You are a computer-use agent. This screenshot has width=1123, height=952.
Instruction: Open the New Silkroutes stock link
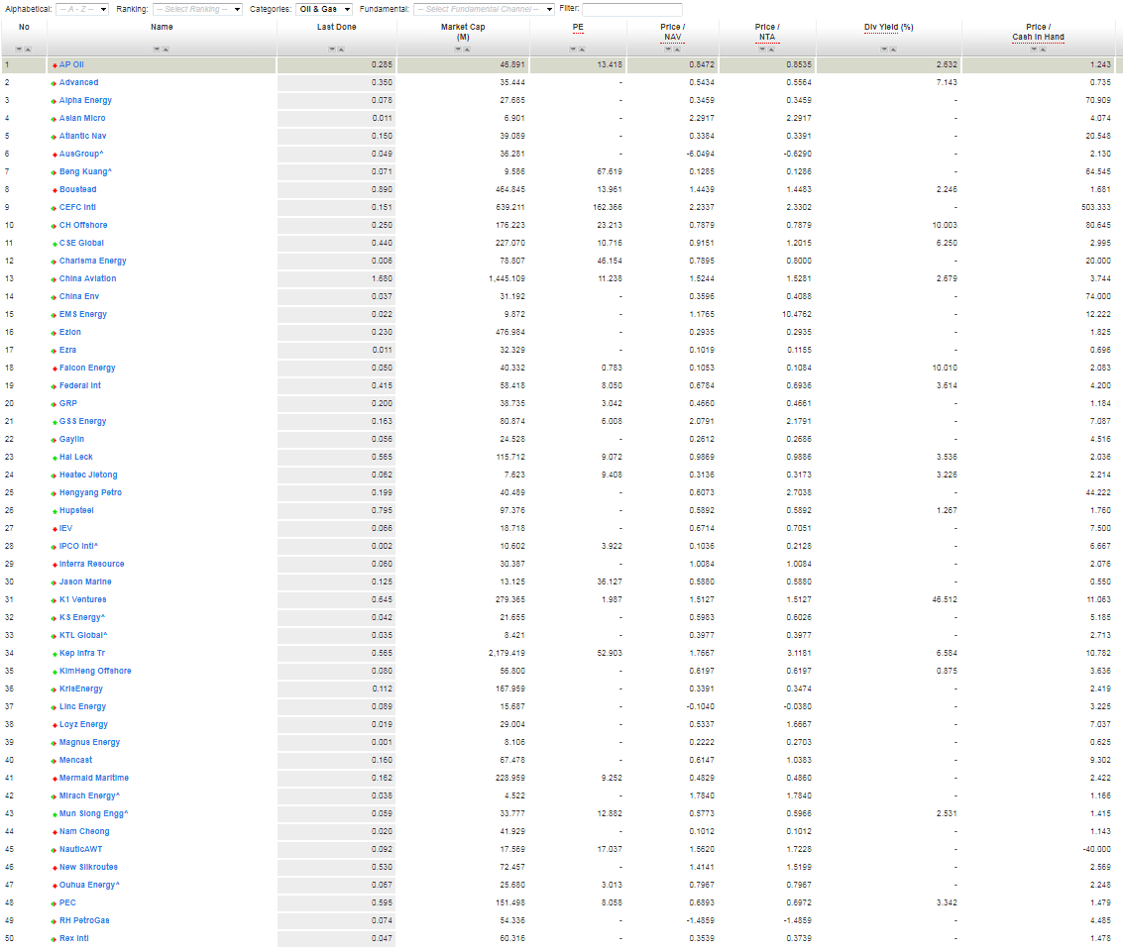(x=89, y=867)
